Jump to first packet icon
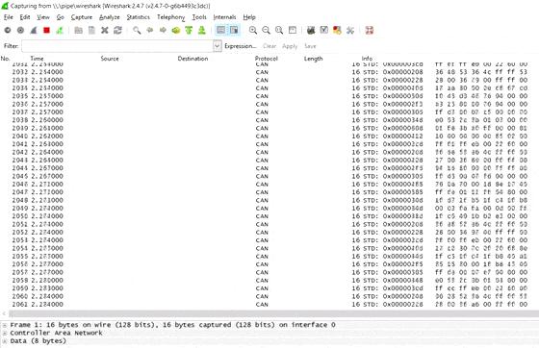The height and width of the screenshot is (348, 539). 189,30
